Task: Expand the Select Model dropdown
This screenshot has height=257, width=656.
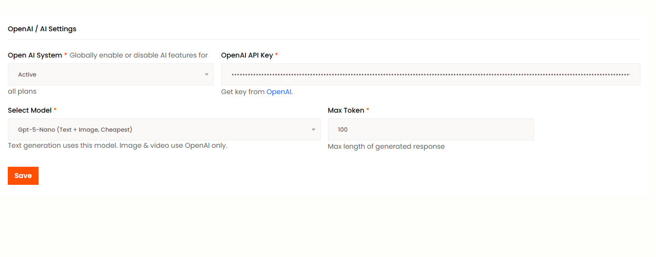Action: click(164, 130)
